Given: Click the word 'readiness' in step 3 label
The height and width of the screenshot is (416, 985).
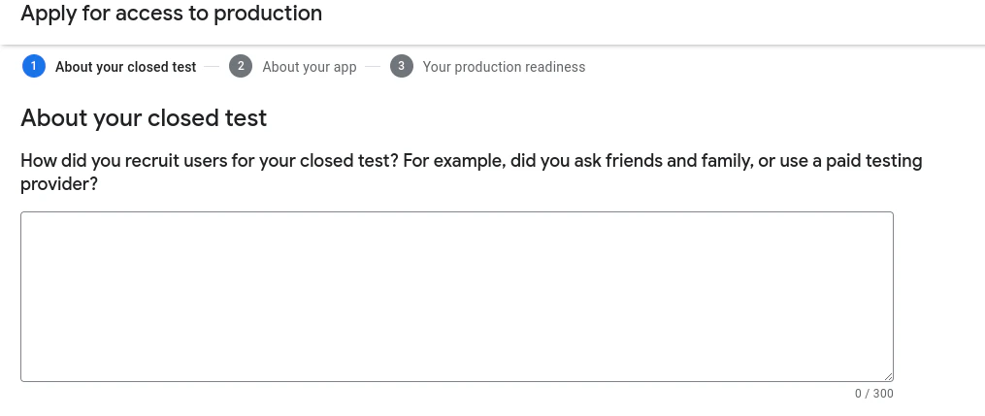Looking at the screenshot, I should (554, 67).
